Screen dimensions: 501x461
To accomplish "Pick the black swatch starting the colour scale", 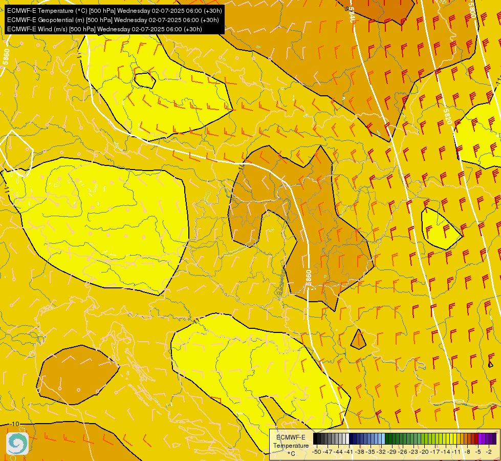I will click(315, 438).
